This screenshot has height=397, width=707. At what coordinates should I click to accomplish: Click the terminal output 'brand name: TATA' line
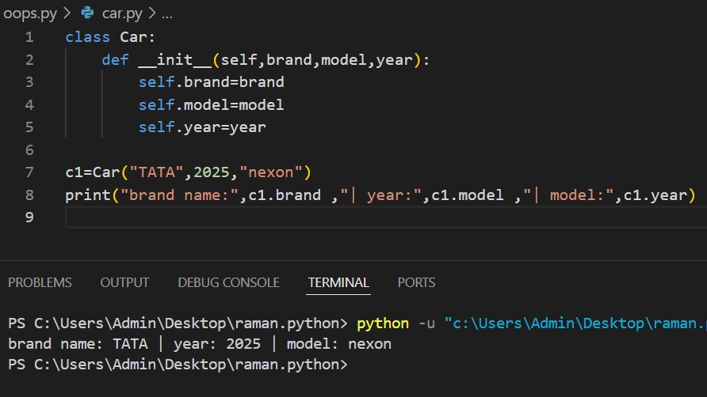coord(200,344)
